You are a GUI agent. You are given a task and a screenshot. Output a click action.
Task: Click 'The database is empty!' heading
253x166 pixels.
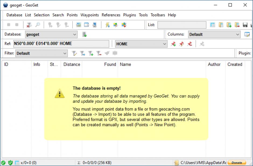(97, 88)
